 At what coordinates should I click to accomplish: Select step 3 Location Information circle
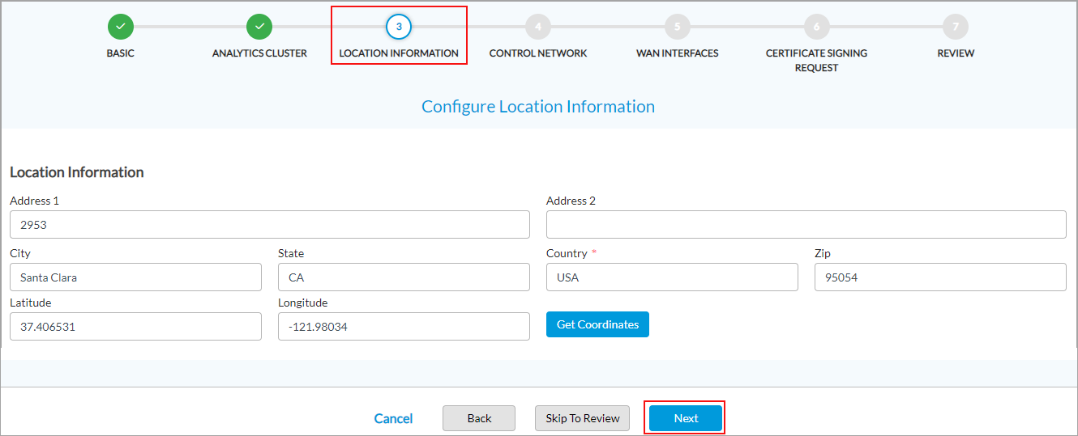pos(399,27)
